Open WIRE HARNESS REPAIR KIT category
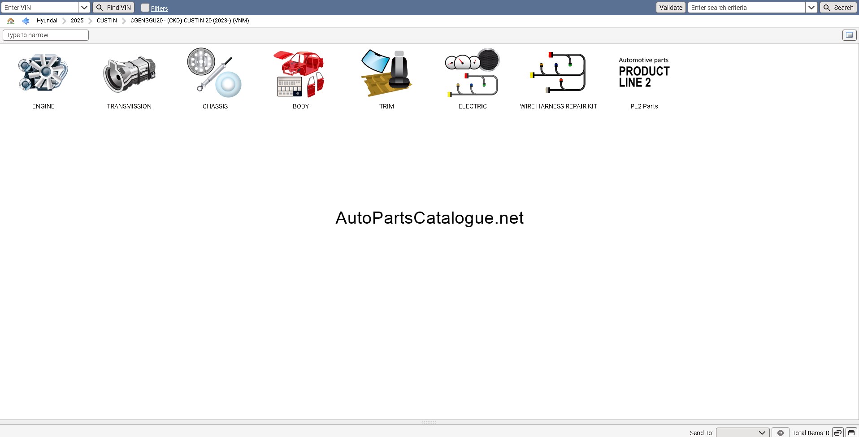The width and height of the screenshot is (859, 437). pyautogui.click(x=558, y=73)
